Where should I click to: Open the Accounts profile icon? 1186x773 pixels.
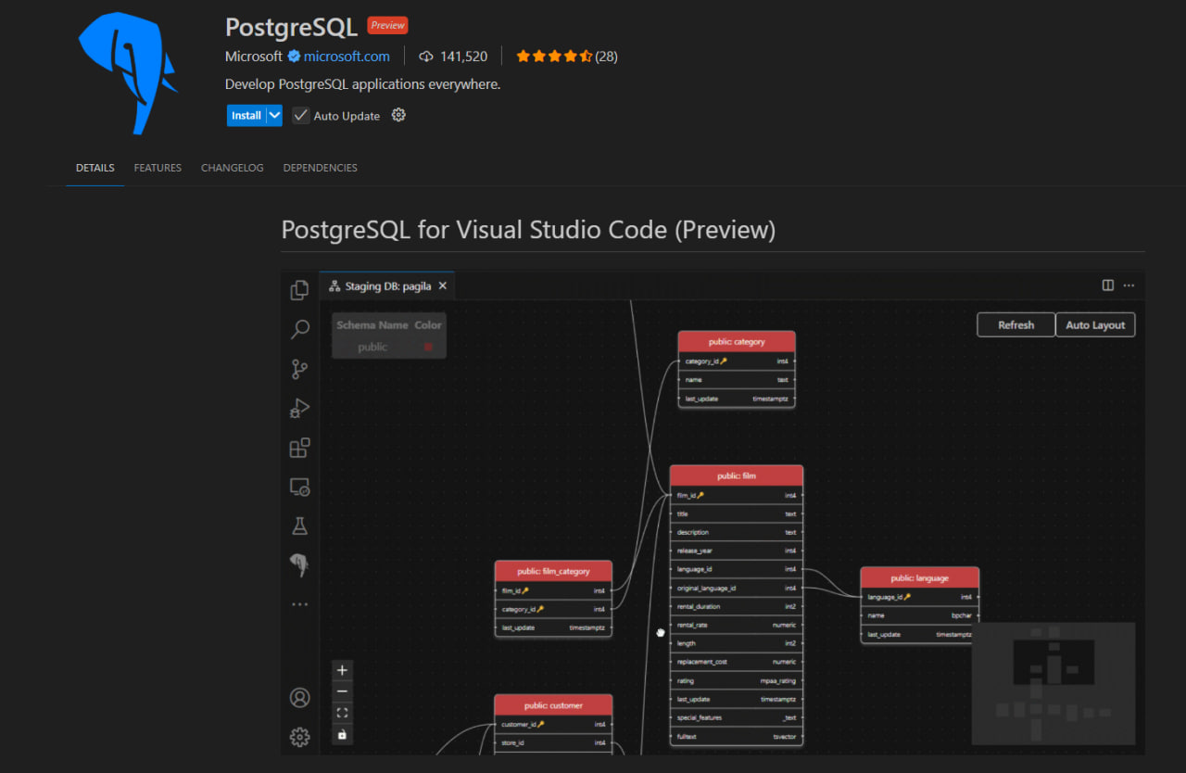point(299,697)
